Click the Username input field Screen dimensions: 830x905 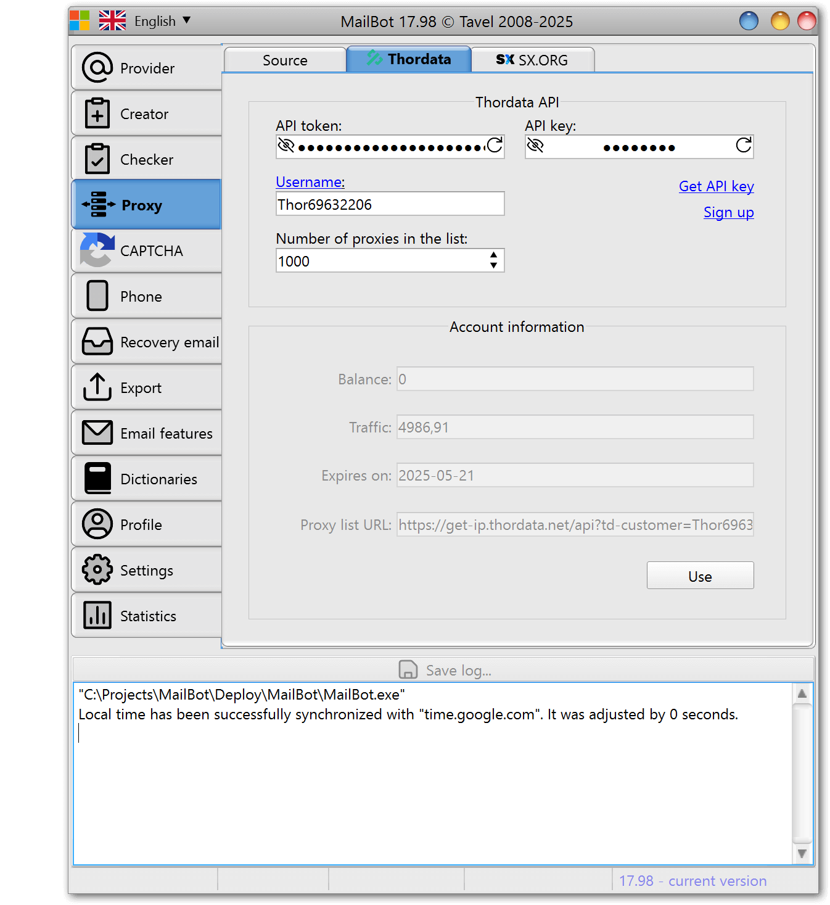[x=390, y=204]
